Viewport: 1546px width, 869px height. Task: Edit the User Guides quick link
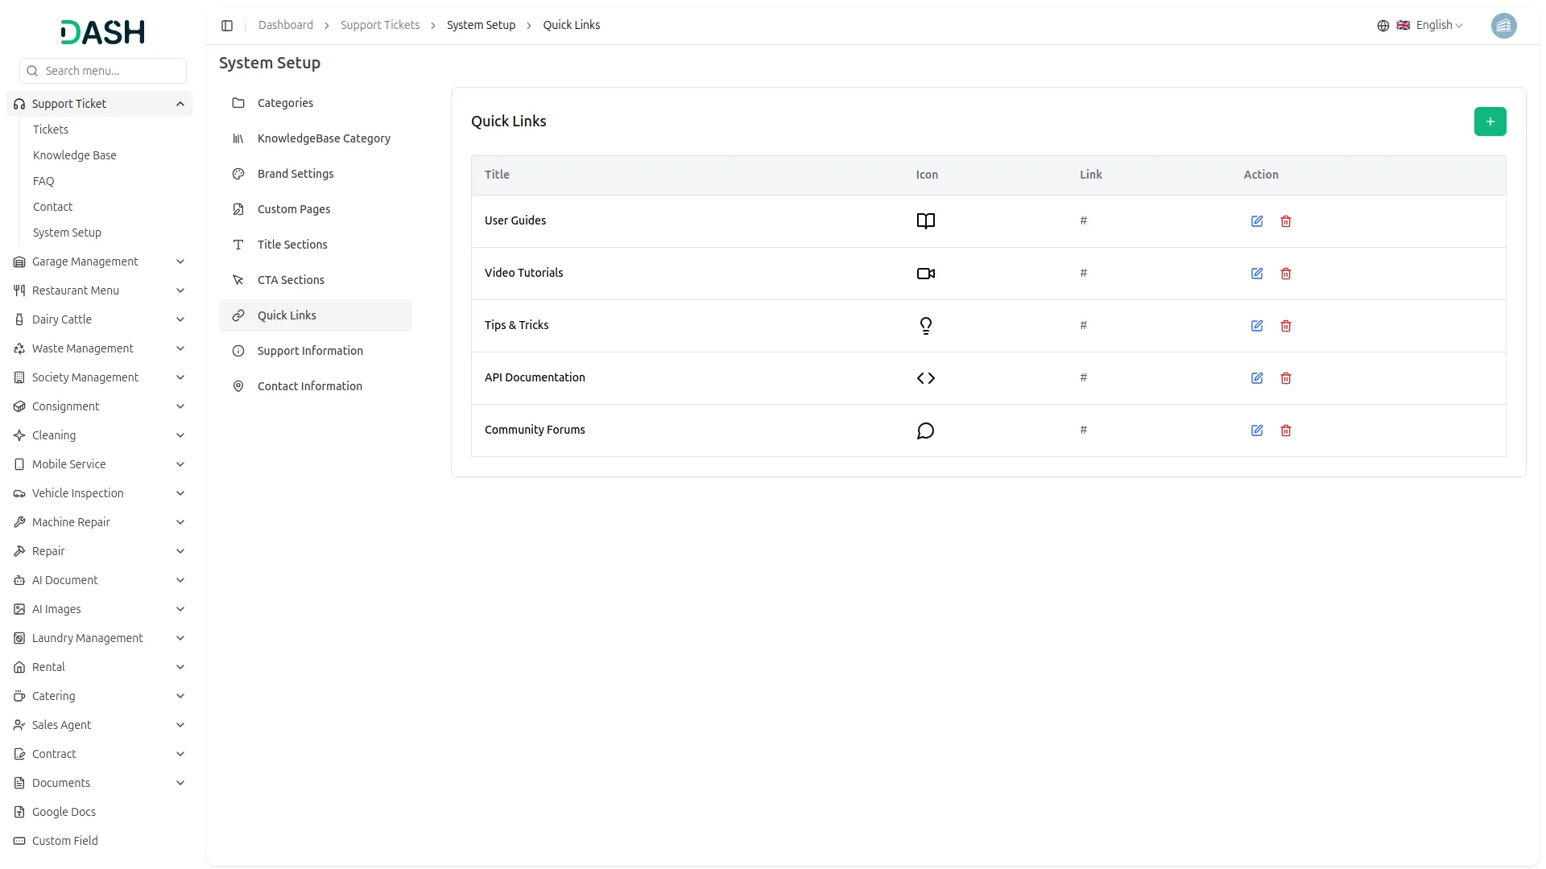[x=1256, y=221]
